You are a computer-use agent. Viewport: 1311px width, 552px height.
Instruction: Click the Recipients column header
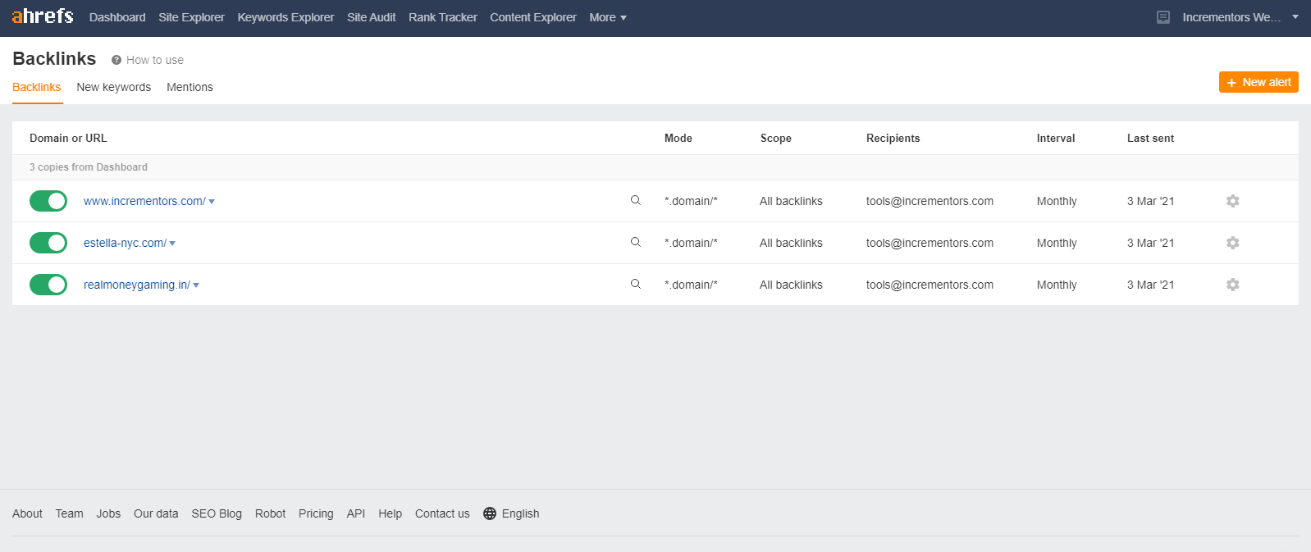click(893, 138)
